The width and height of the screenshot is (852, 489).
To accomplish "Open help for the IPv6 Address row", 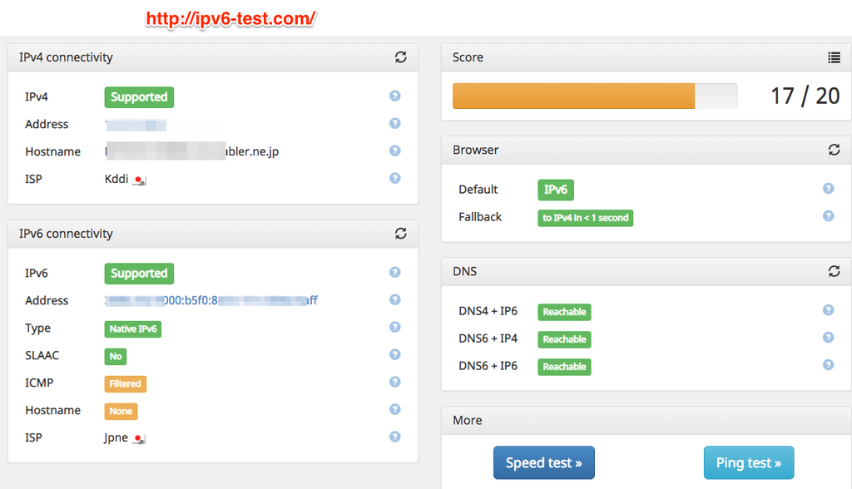I will [x=395, y=299].
